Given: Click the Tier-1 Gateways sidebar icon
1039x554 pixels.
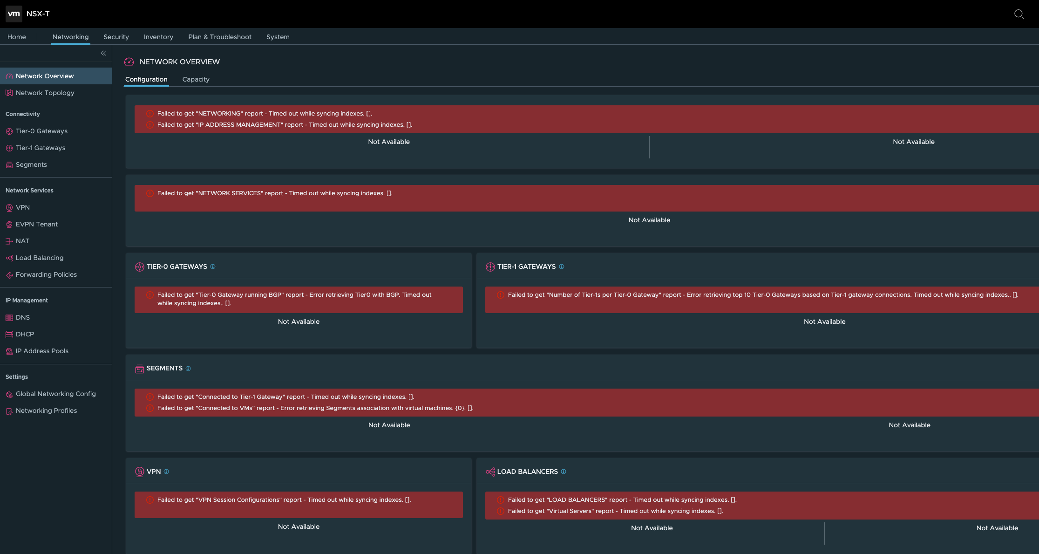Looking at the screenshot, I should point(9,148).
